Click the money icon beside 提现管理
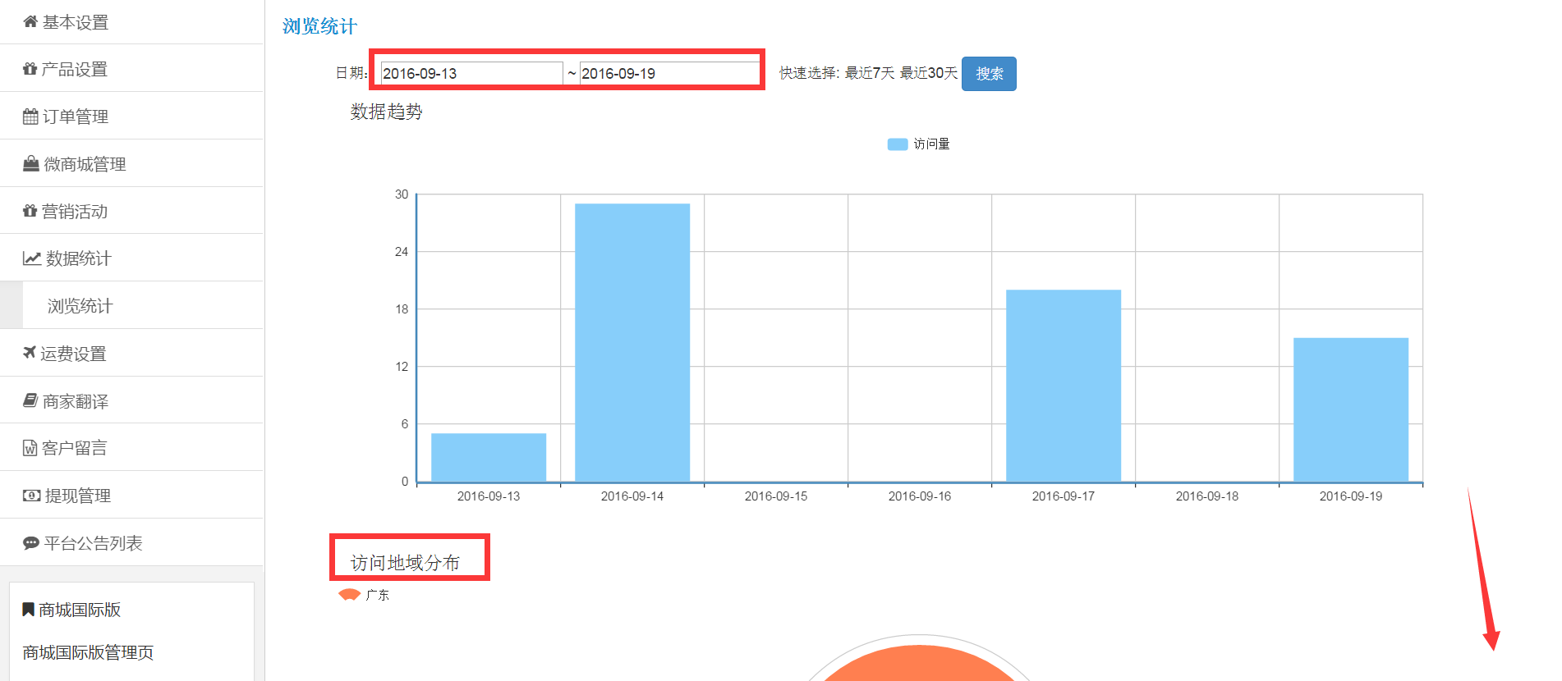 pyautogui.click(x=32, y=496)
